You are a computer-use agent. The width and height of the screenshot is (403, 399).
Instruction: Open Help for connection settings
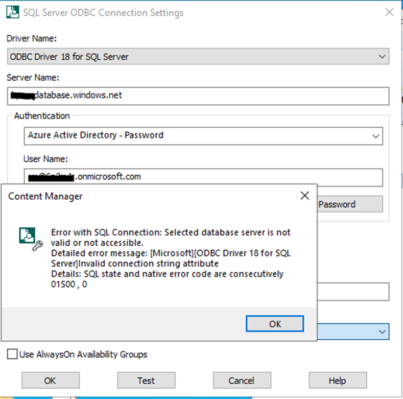(x=337, y=381)
